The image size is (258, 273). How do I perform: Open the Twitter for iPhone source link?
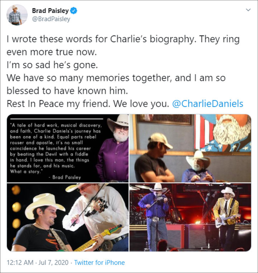[99, 262]
